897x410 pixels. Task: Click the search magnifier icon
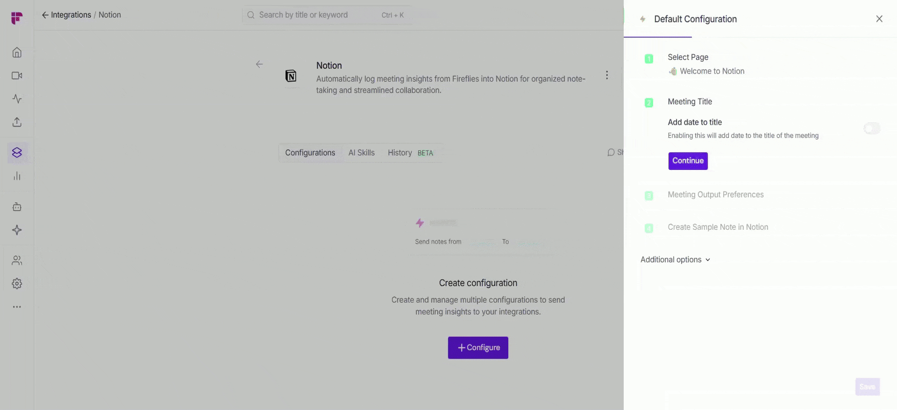[x=251, y=15]
